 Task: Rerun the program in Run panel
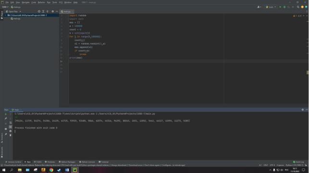click(x=5, y=114)
